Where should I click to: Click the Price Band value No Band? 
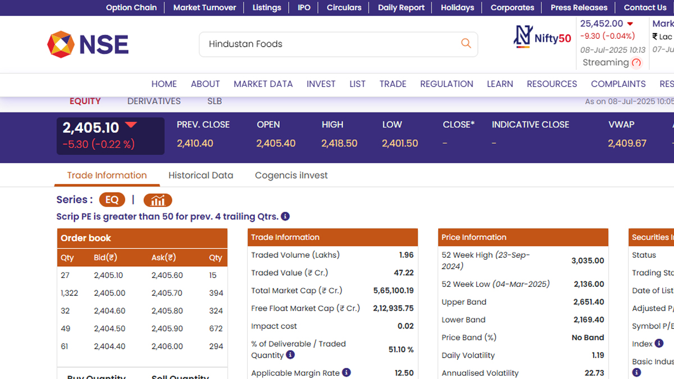[x=588, y=337]
